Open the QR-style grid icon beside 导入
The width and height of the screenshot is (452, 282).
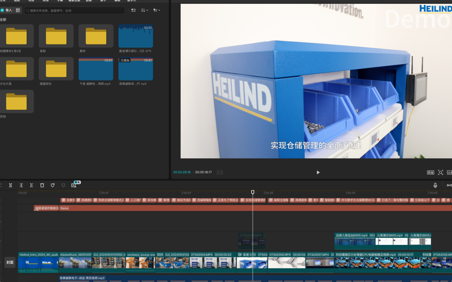(18, 11)
